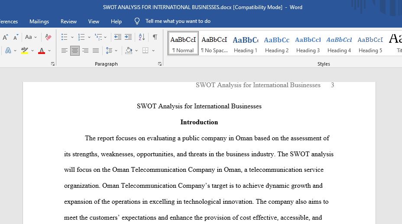
Task: Decrease paragraph indent
Action: point(118,37)
